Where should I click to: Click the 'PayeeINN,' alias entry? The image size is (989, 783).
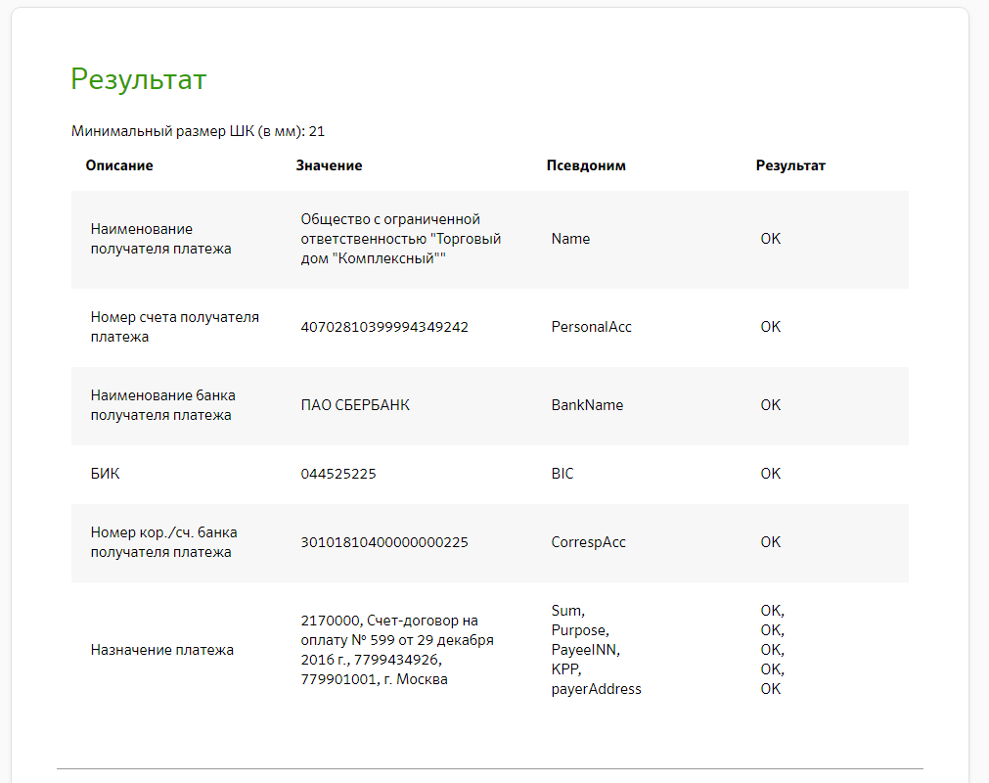click(x=585, y=650)
